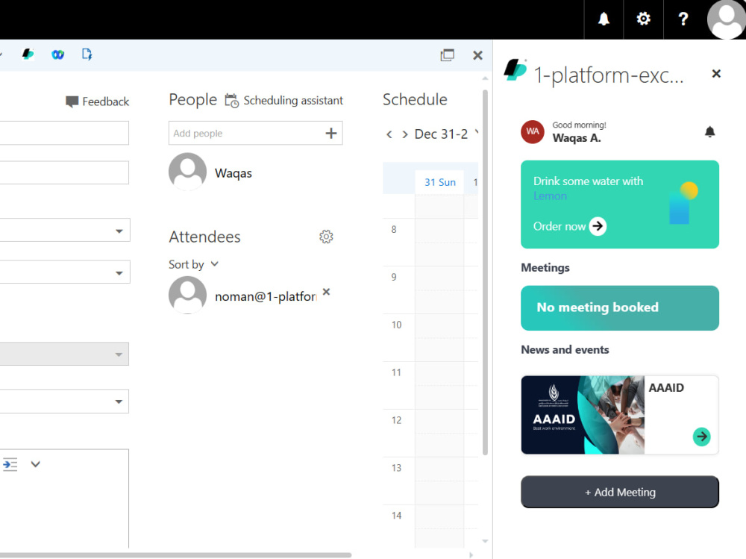Close the 1-platform side panel

tap(716, 74)
